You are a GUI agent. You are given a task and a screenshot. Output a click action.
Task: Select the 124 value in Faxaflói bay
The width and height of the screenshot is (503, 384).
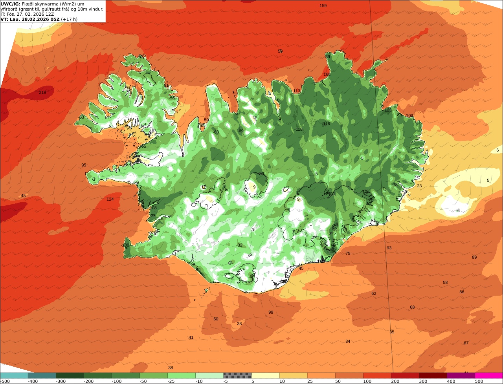[x=110, y=199]
